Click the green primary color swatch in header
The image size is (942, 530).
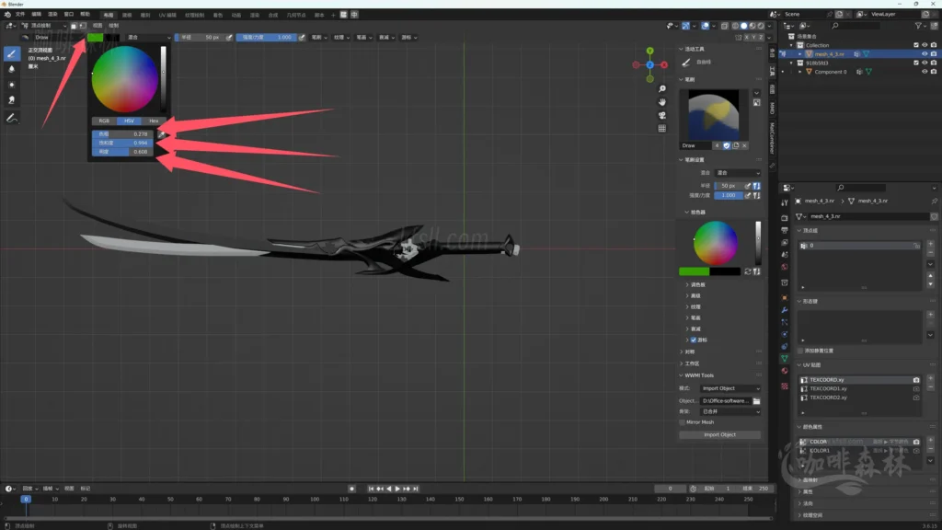(96, 38)
